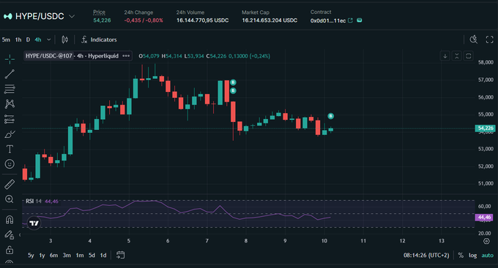Select the ruler measure tool
The height and width of the screenshot is (268, 498).
10,184
